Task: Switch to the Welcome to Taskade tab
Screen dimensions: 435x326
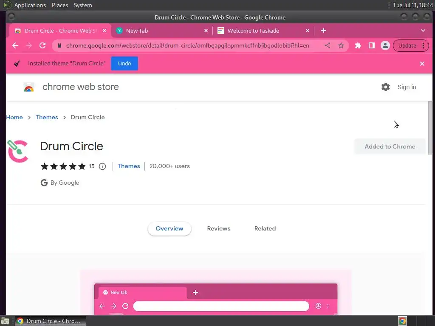Action: [263, 31]
